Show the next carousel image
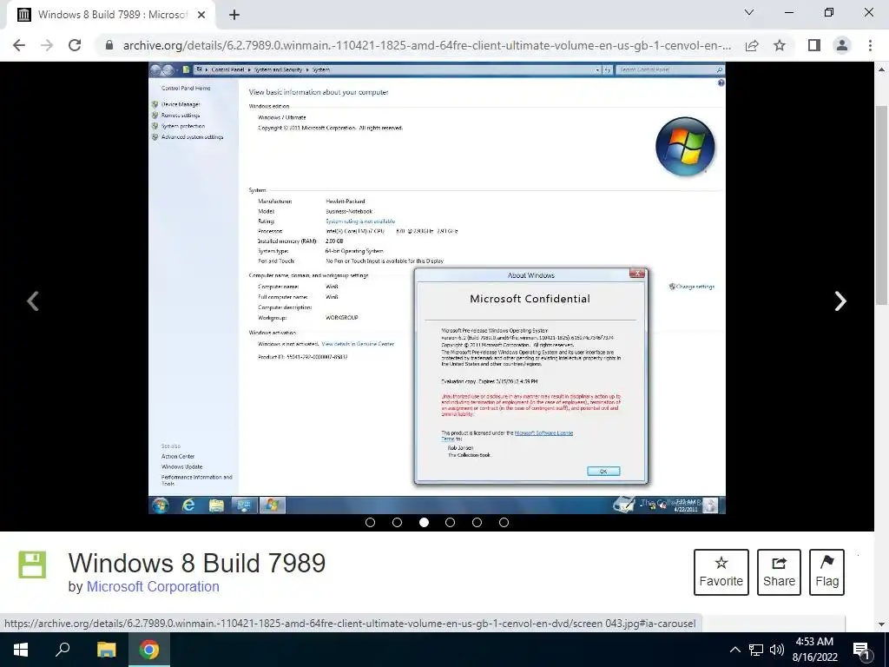 click(x=840, y=300)
